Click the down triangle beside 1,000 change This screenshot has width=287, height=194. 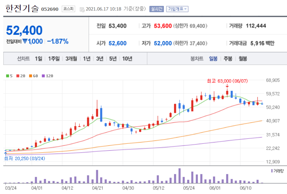click(x=25, y=41)
